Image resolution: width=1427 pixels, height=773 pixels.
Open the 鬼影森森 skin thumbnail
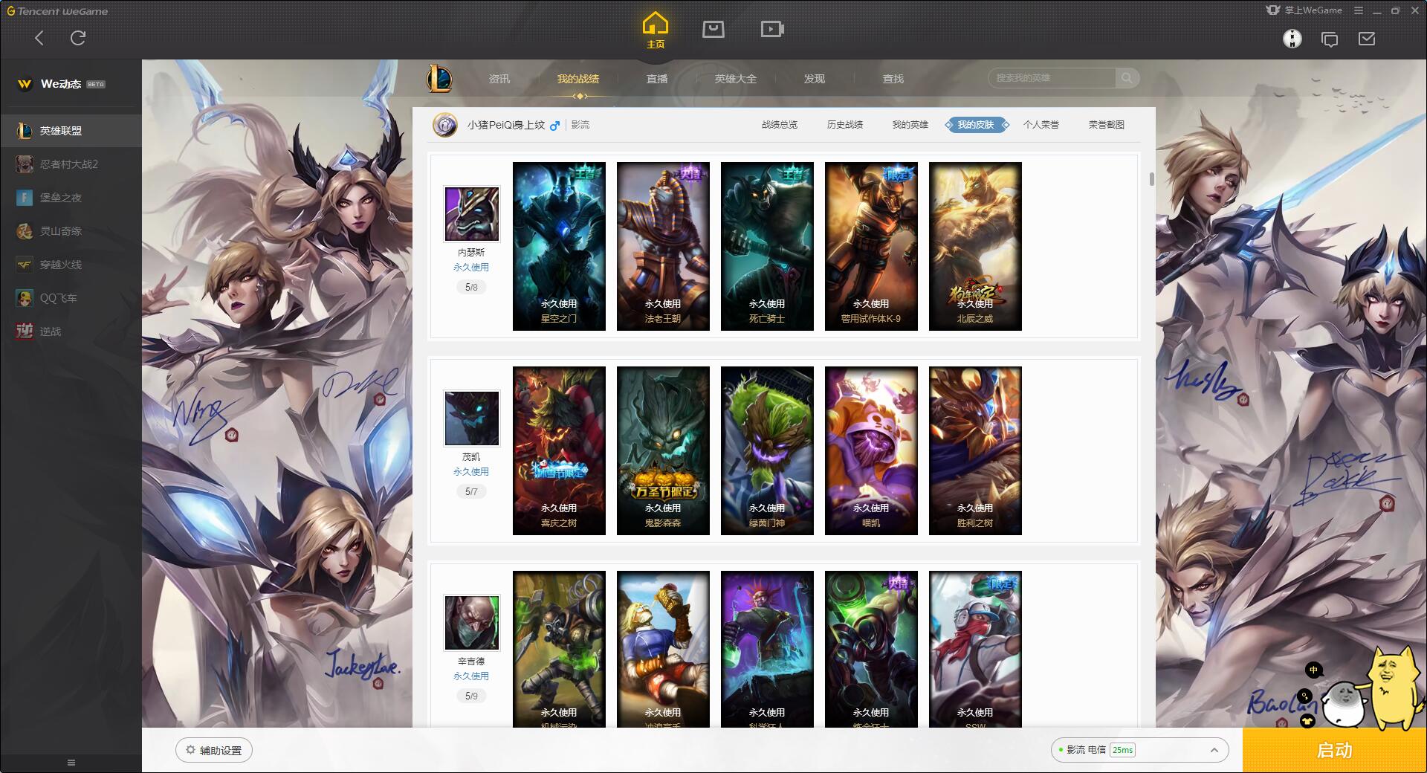663,450
